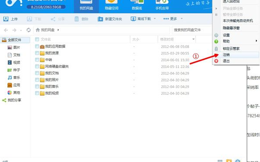260x162 pixels.
Task: Click the 搜索我的网盘文件 search field
Action: coord(192,30)
